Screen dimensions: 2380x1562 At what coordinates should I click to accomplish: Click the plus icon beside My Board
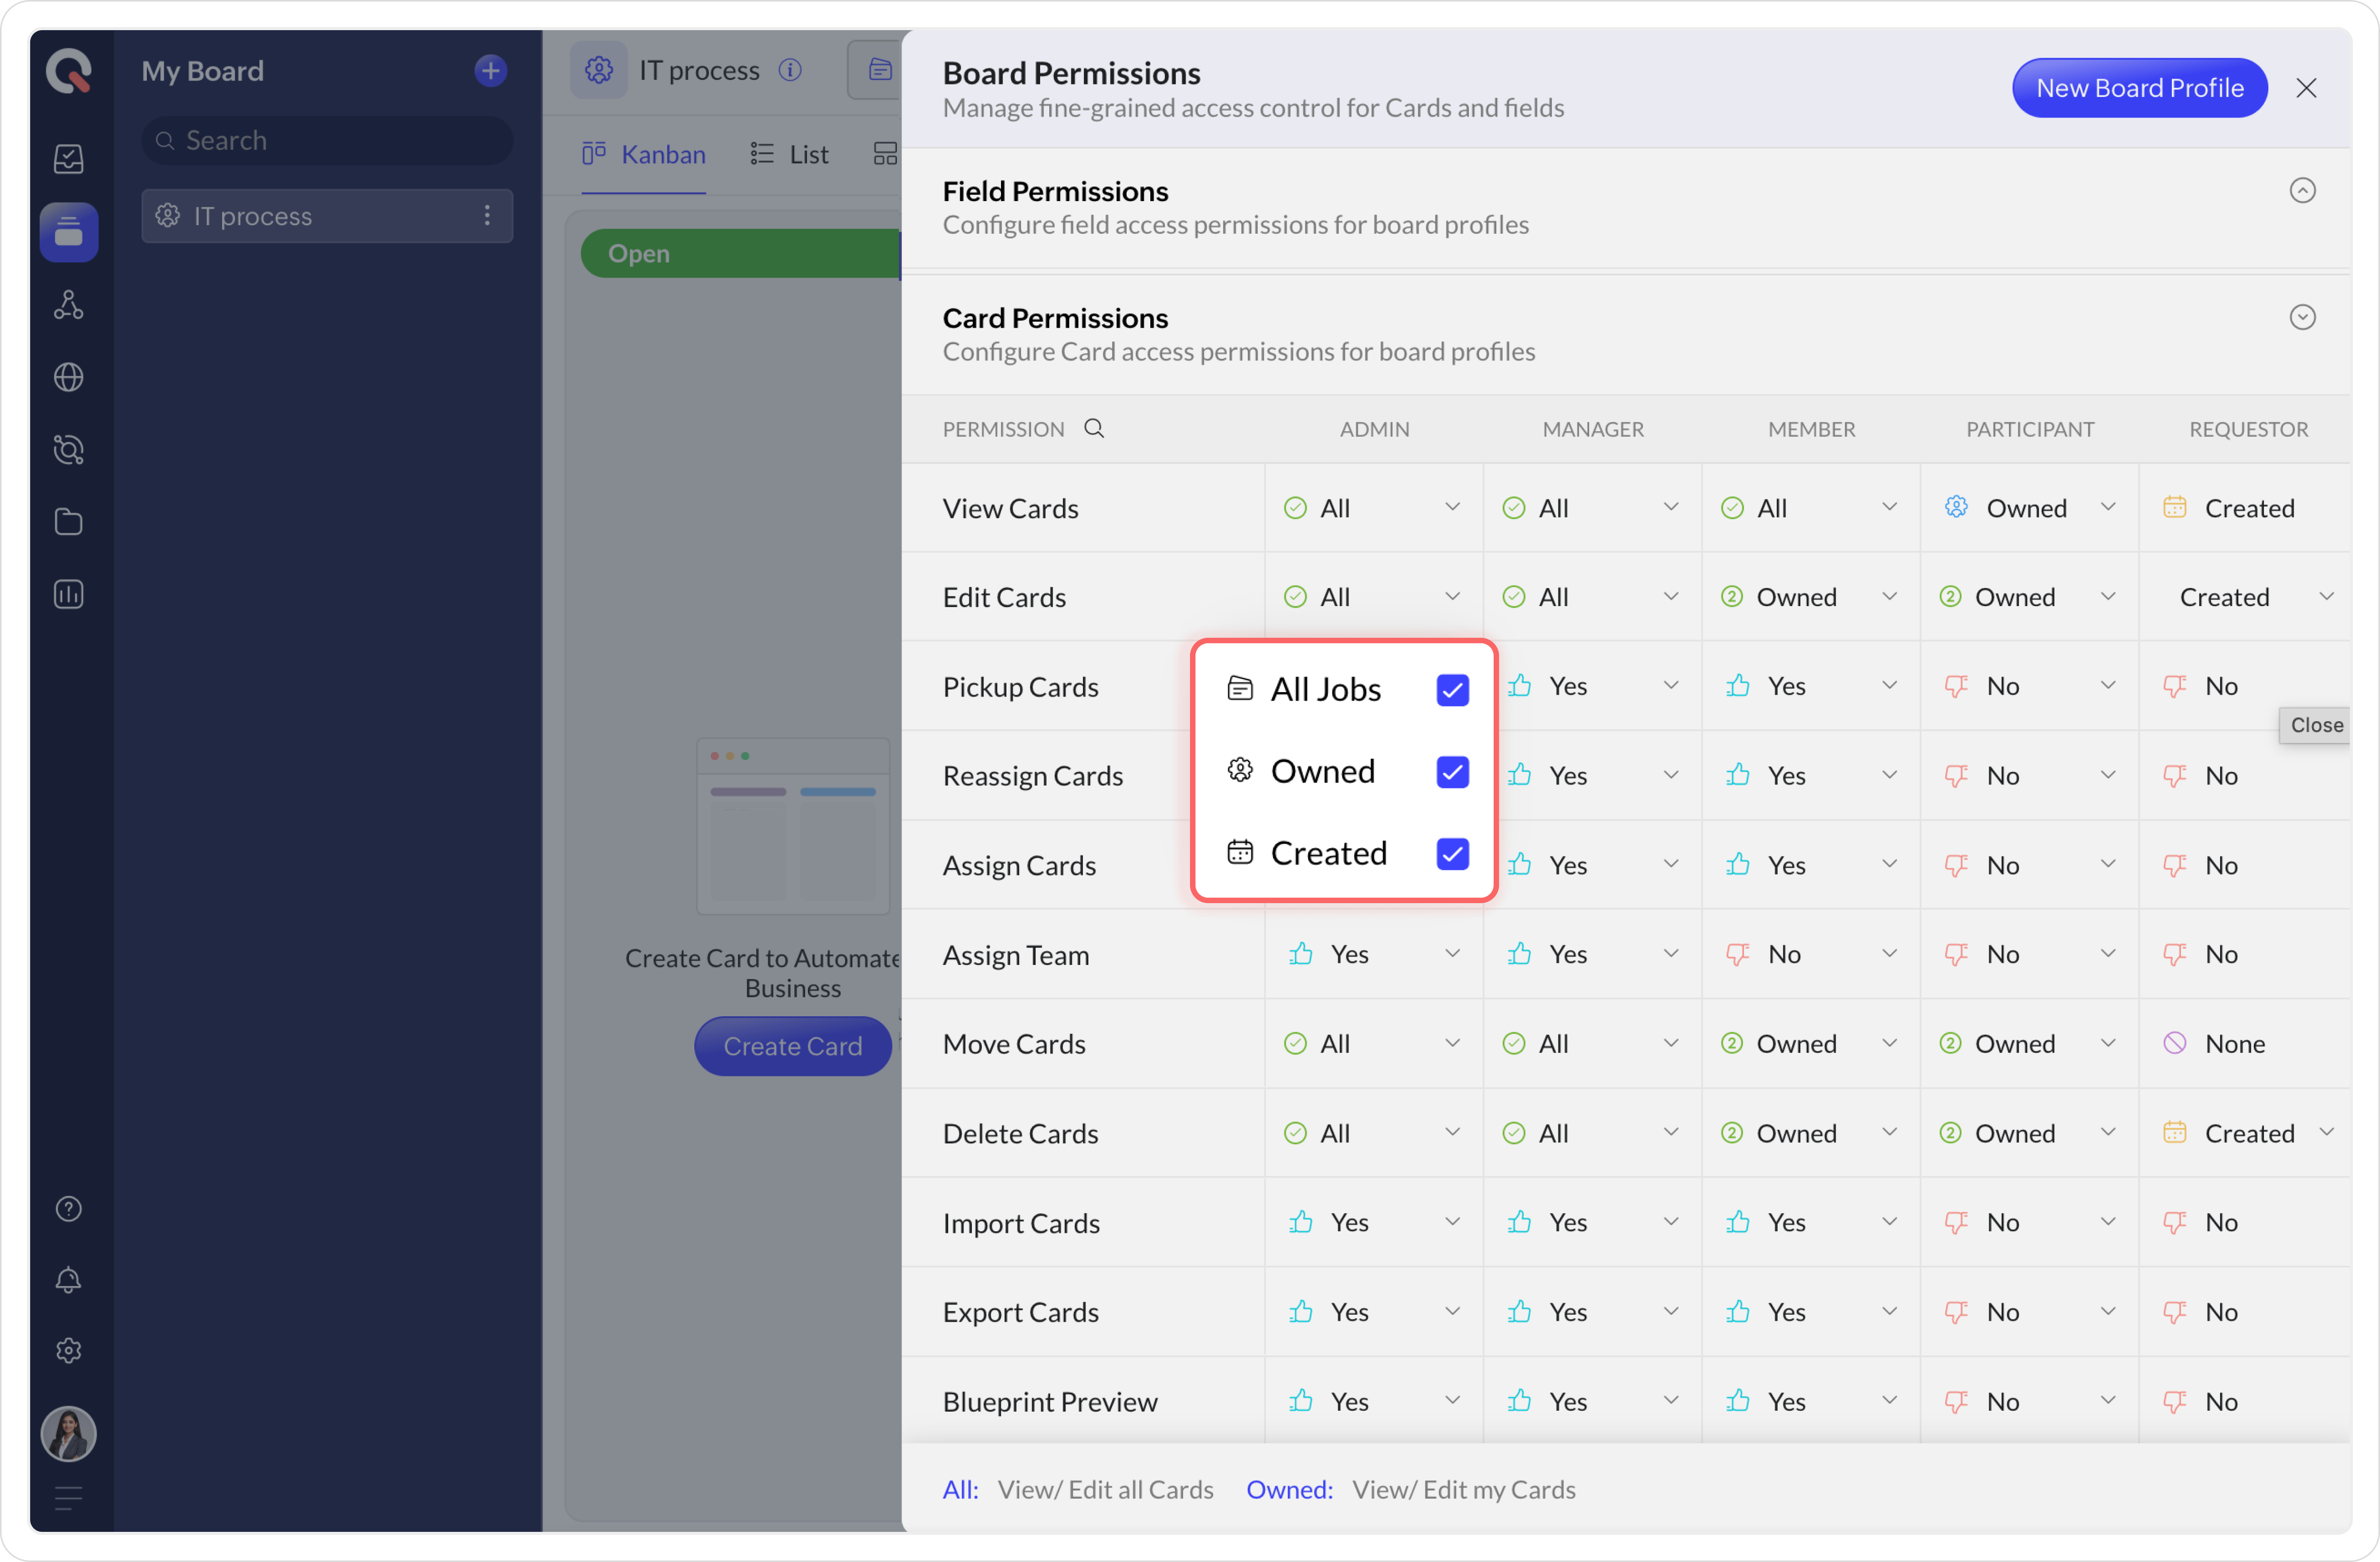point(490,71)
